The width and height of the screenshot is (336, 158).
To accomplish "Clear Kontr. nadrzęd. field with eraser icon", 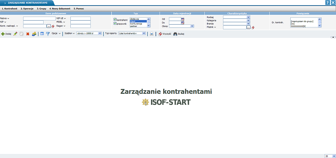I will click(x=53, y=26).
